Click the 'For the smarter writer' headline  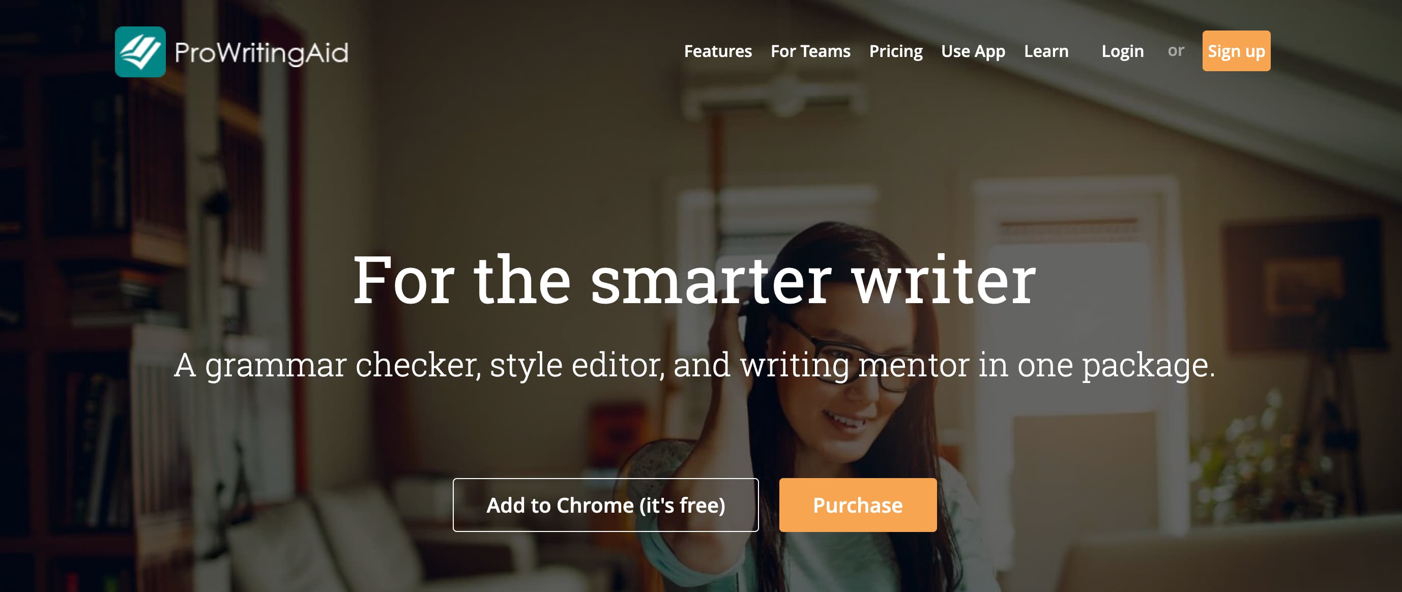click(694, 280)
